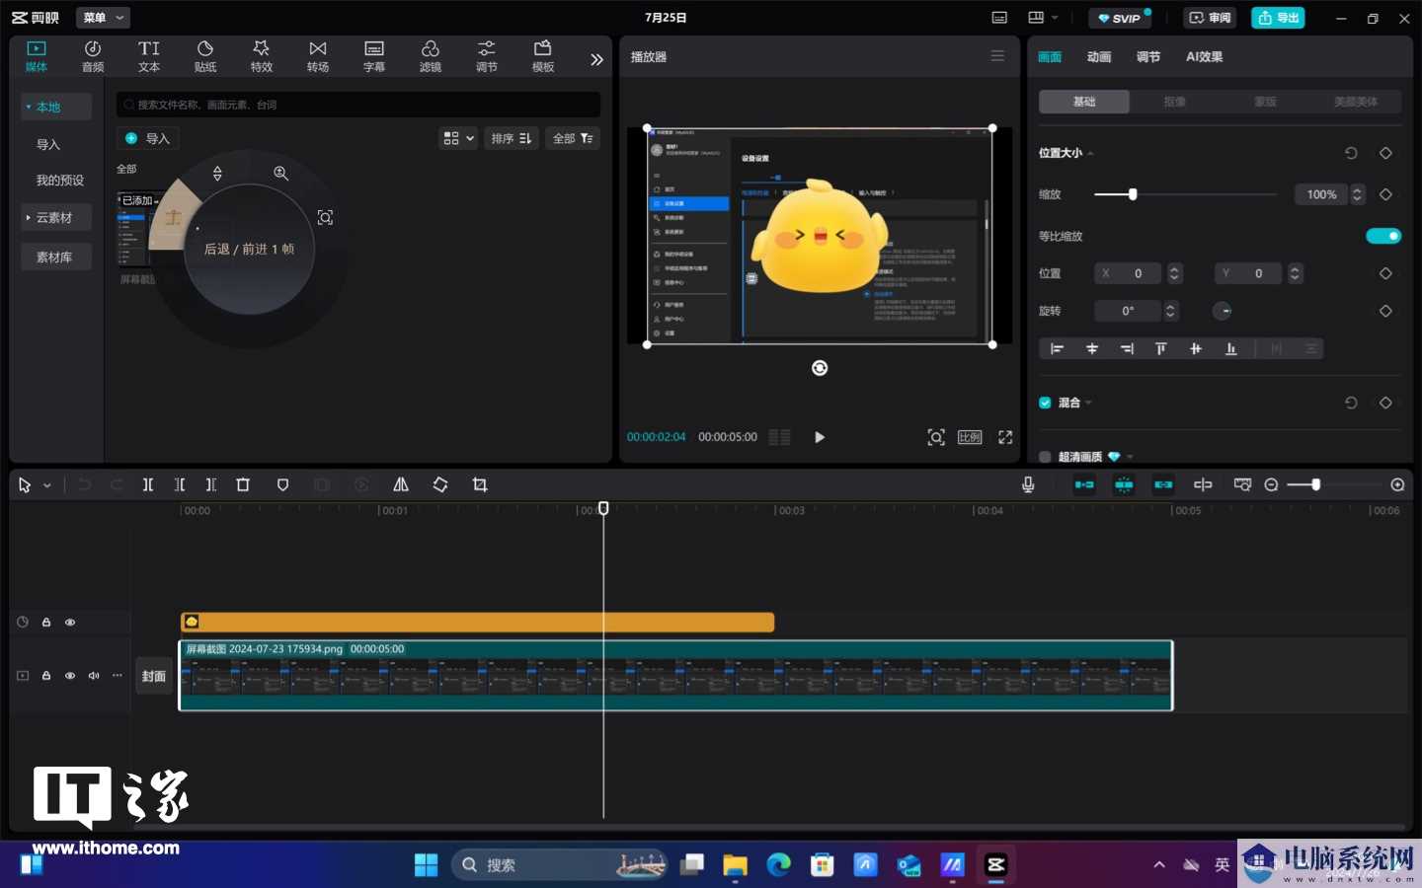This screenshot has height=888, width=1422.
Task: Open 素材库 material library
Action: click(x=56, y=257)
